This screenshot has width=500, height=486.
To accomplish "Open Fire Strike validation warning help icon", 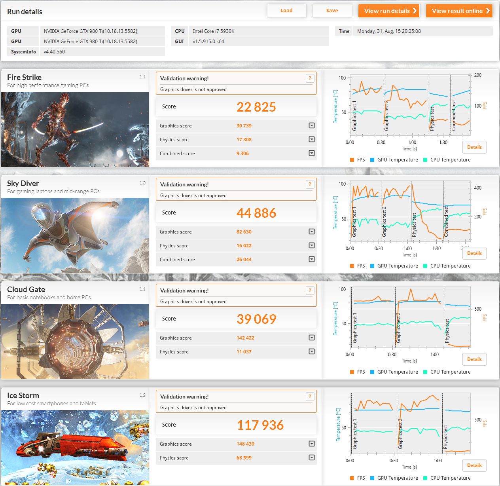I will point(310,78).
